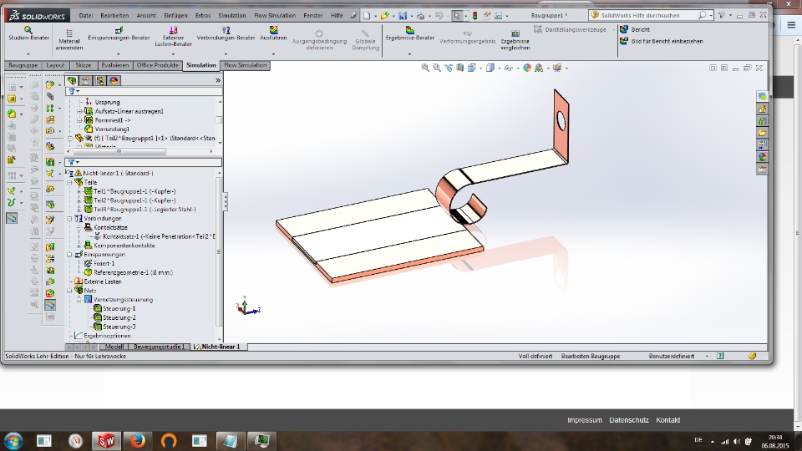Open the Verbindungen-Berater

point(226,34)
